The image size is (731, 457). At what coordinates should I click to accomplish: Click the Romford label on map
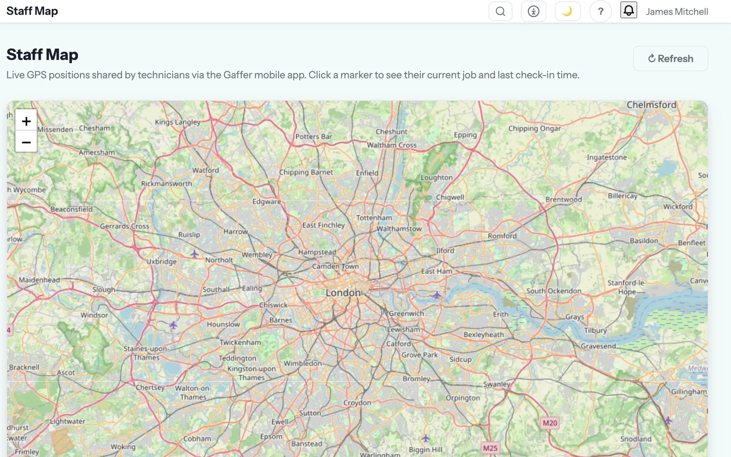click(x=502, y=236)
